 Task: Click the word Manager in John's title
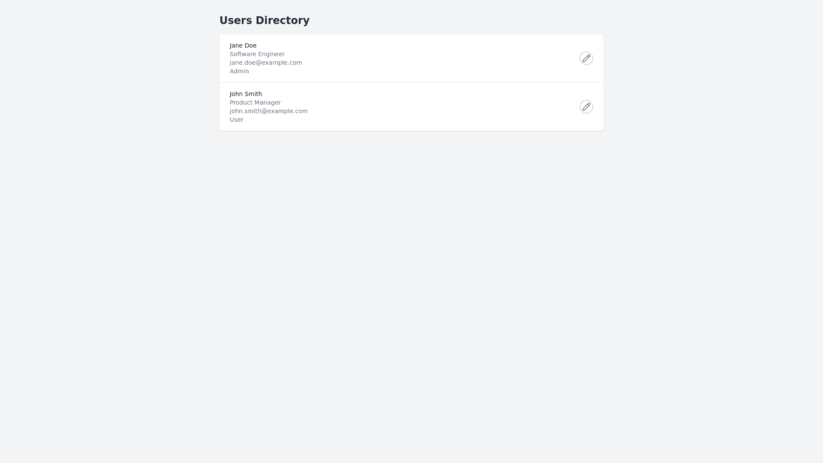click(x=267, y=102)
